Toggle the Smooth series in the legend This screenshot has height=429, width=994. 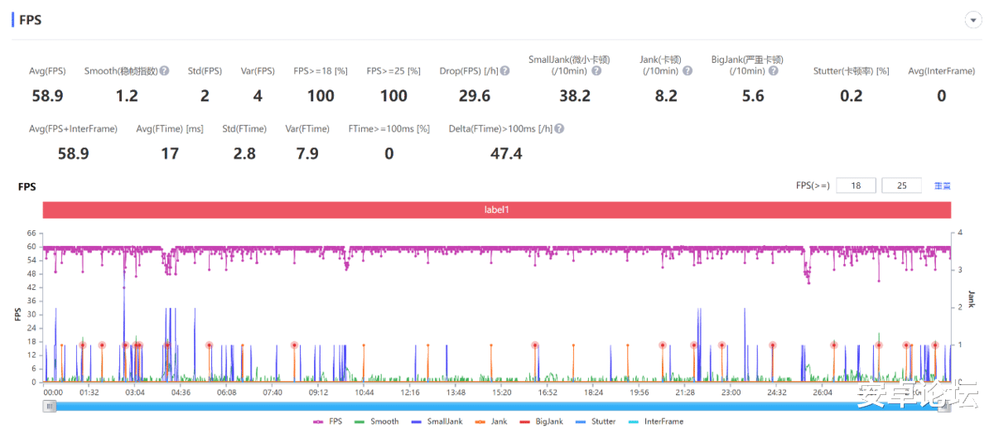click(x=376, y=422)
